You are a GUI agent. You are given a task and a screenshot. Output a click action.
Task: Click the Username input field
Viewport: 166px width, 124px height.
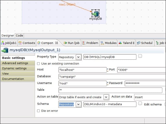coord(82,83)
